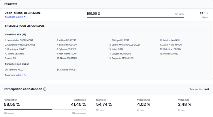Click the Total inscrits 1 445 label
This screenshot has height=117, width=213.
(199, 89)
